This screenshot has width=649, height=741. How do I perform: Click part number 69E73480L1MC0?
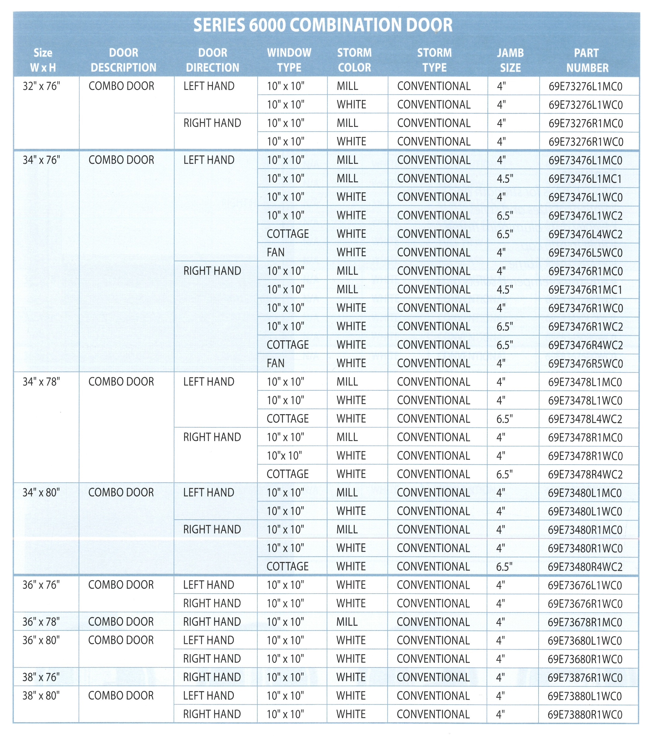click(x=585, y=493)
